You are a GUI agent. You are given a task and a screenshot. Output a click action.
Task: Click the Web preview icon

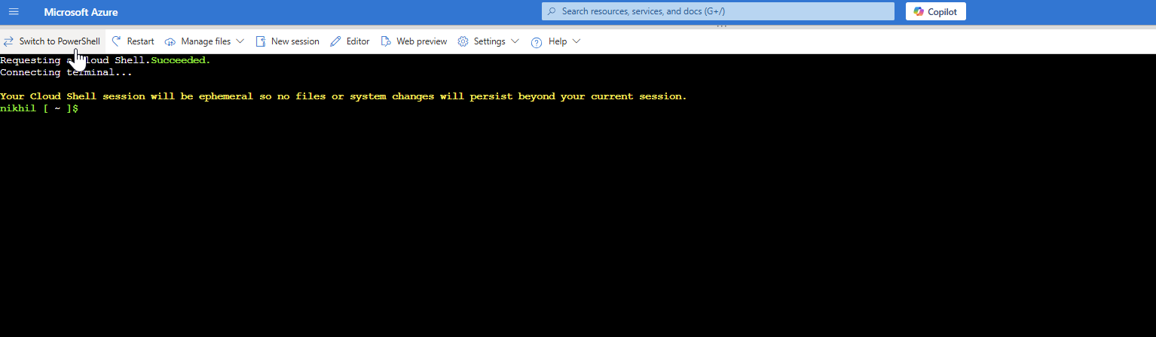pyautogui.click(x=386, y=41)
